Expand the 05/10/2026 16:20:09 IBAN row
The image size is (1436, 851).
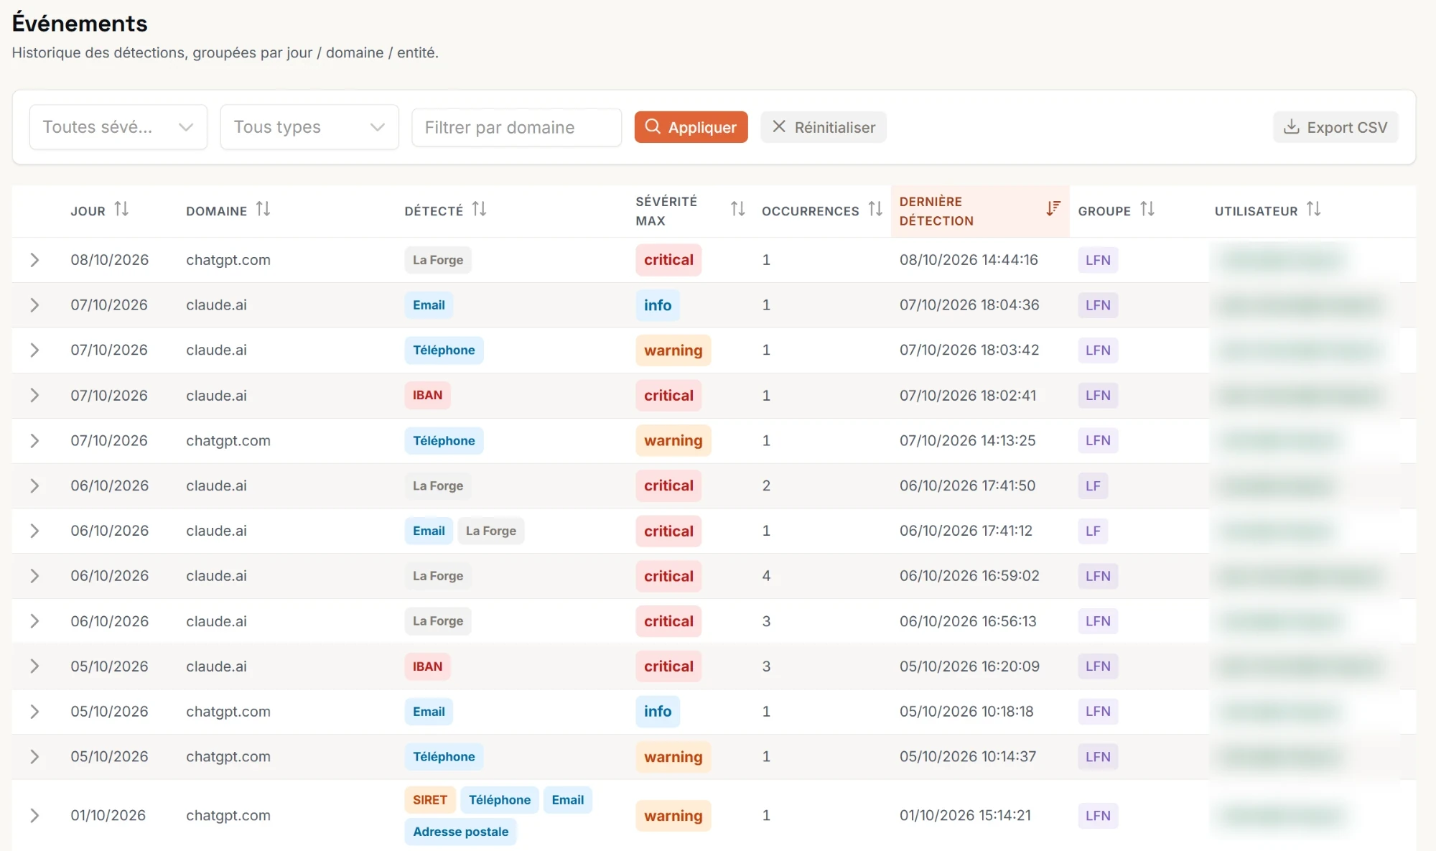coord(34,666)
